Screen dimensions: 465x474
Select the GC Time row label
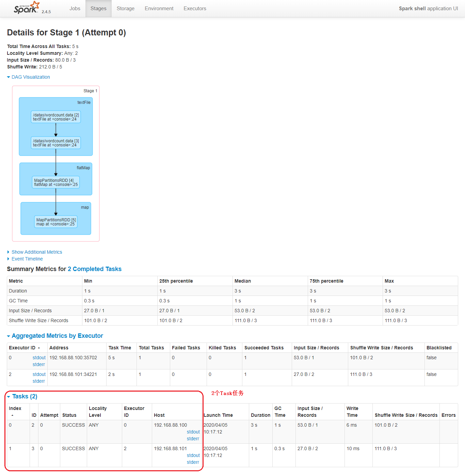tap(18, 301)
